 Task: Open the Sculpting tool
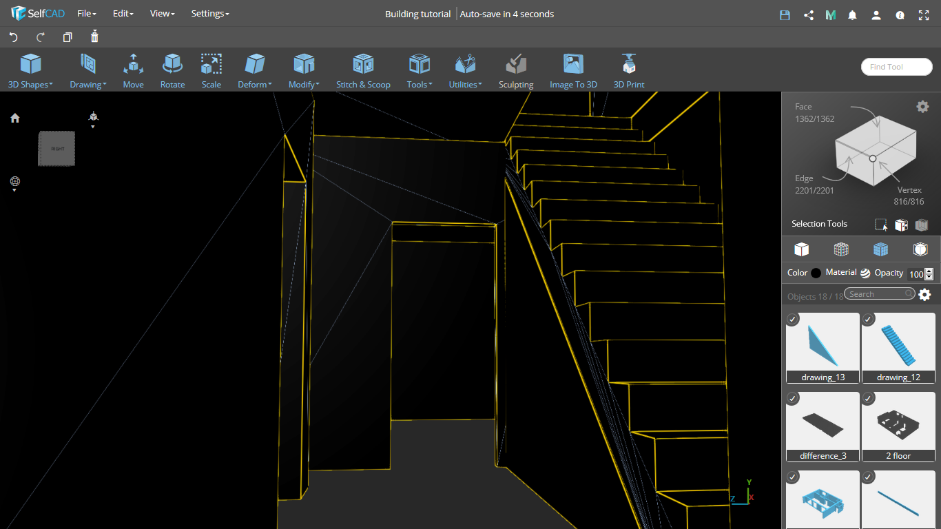[x=516, y=72]
